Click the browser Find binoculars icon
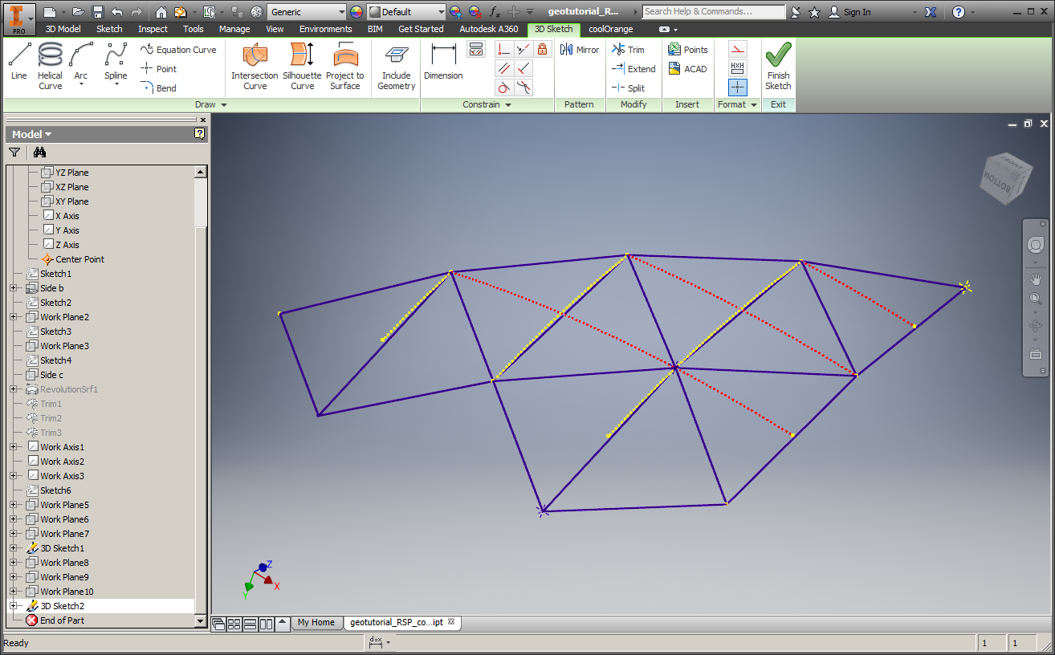 (x=39, y=152)
